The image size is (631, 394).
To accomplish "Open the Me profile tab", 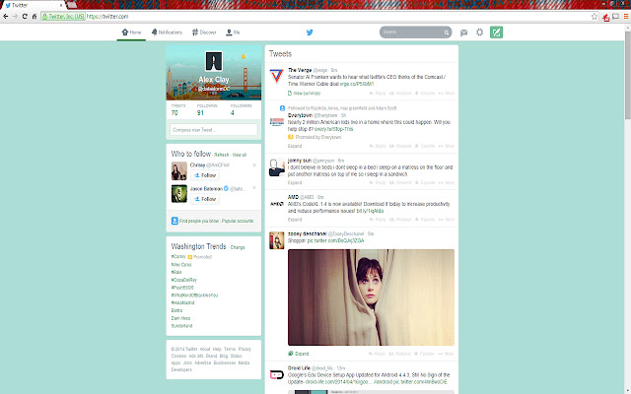I will (233, 33).
